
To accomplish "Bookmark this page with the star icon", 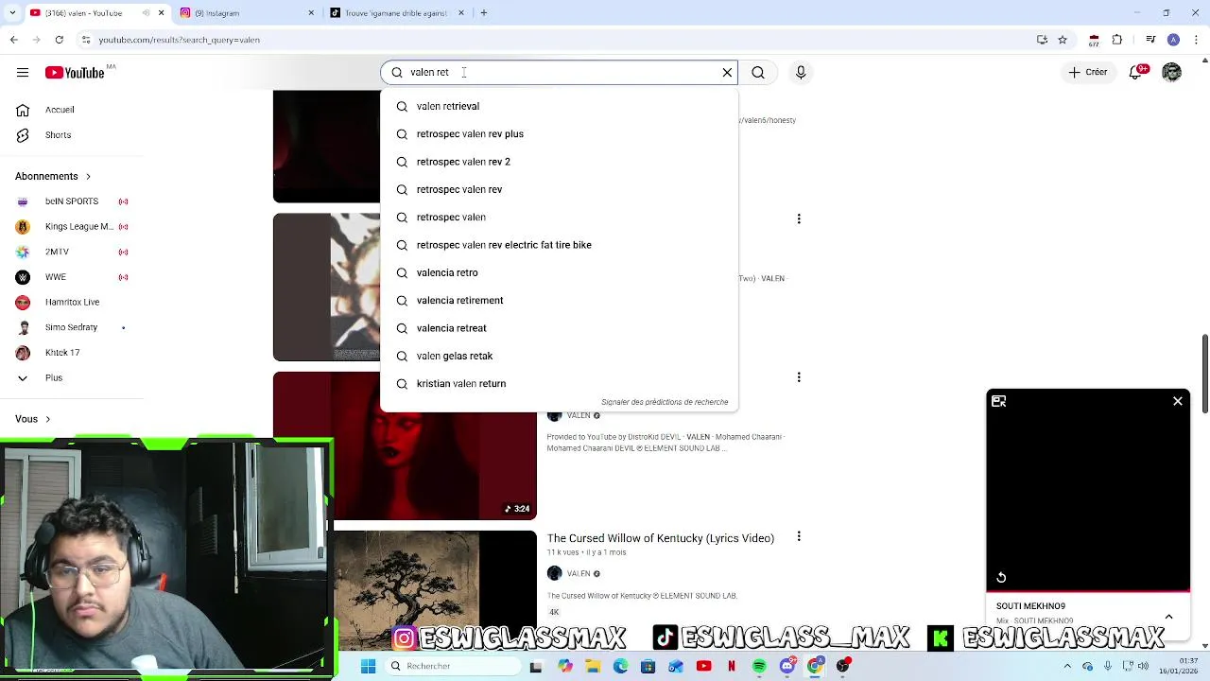I will (1063, 40).
